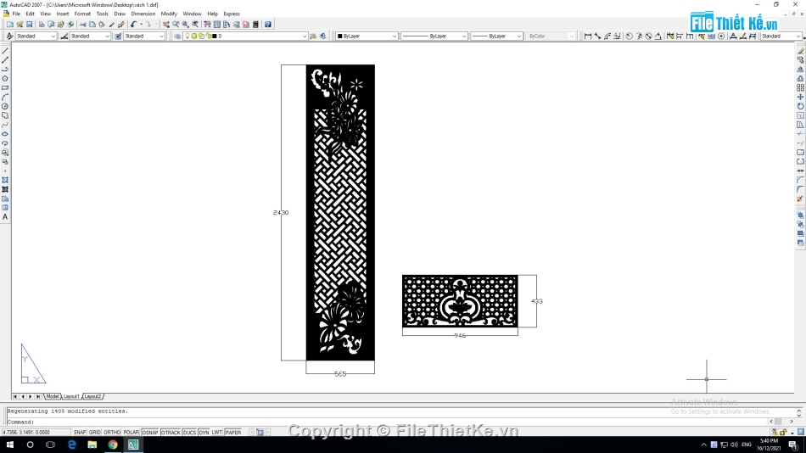Select the Rectangle draw tool

[5, 88]
